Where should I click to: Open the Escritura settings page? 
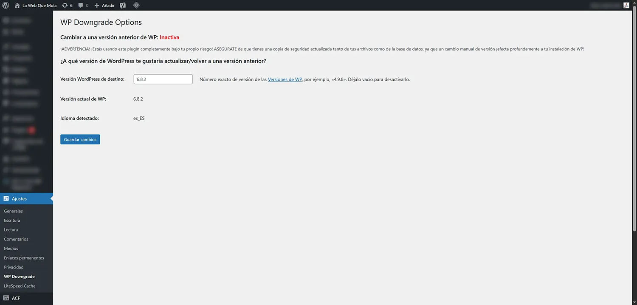[12, 220]
